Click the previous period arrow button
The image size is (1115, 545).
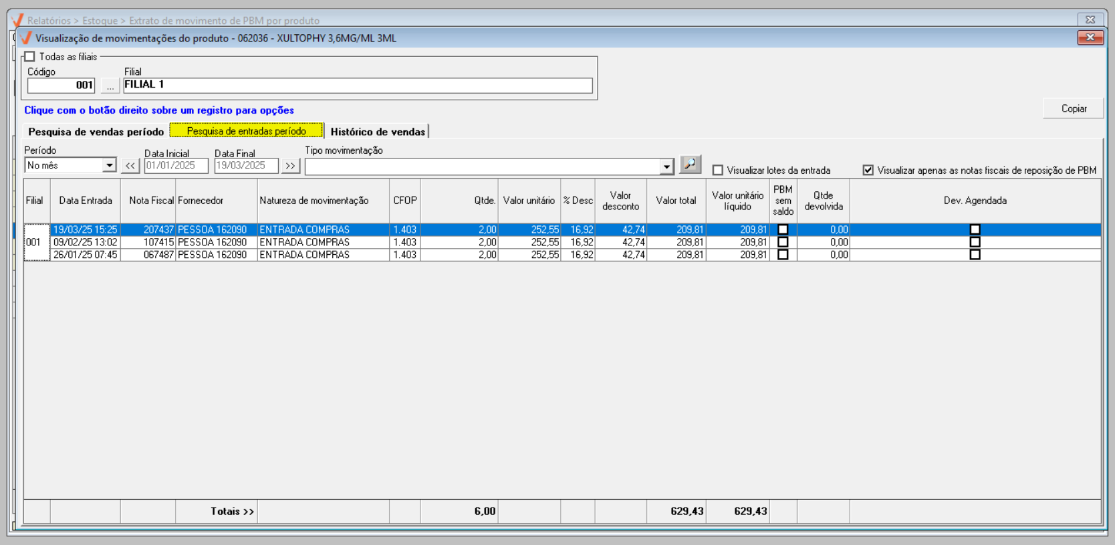tap(130, 166)
